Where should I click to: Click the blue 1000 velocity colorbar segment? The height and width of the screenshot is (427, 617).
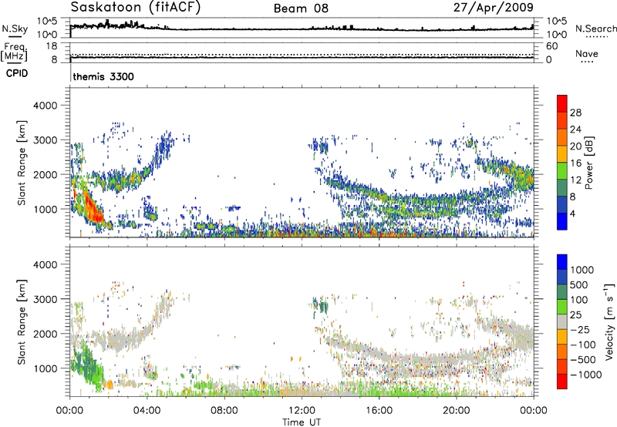562,262
